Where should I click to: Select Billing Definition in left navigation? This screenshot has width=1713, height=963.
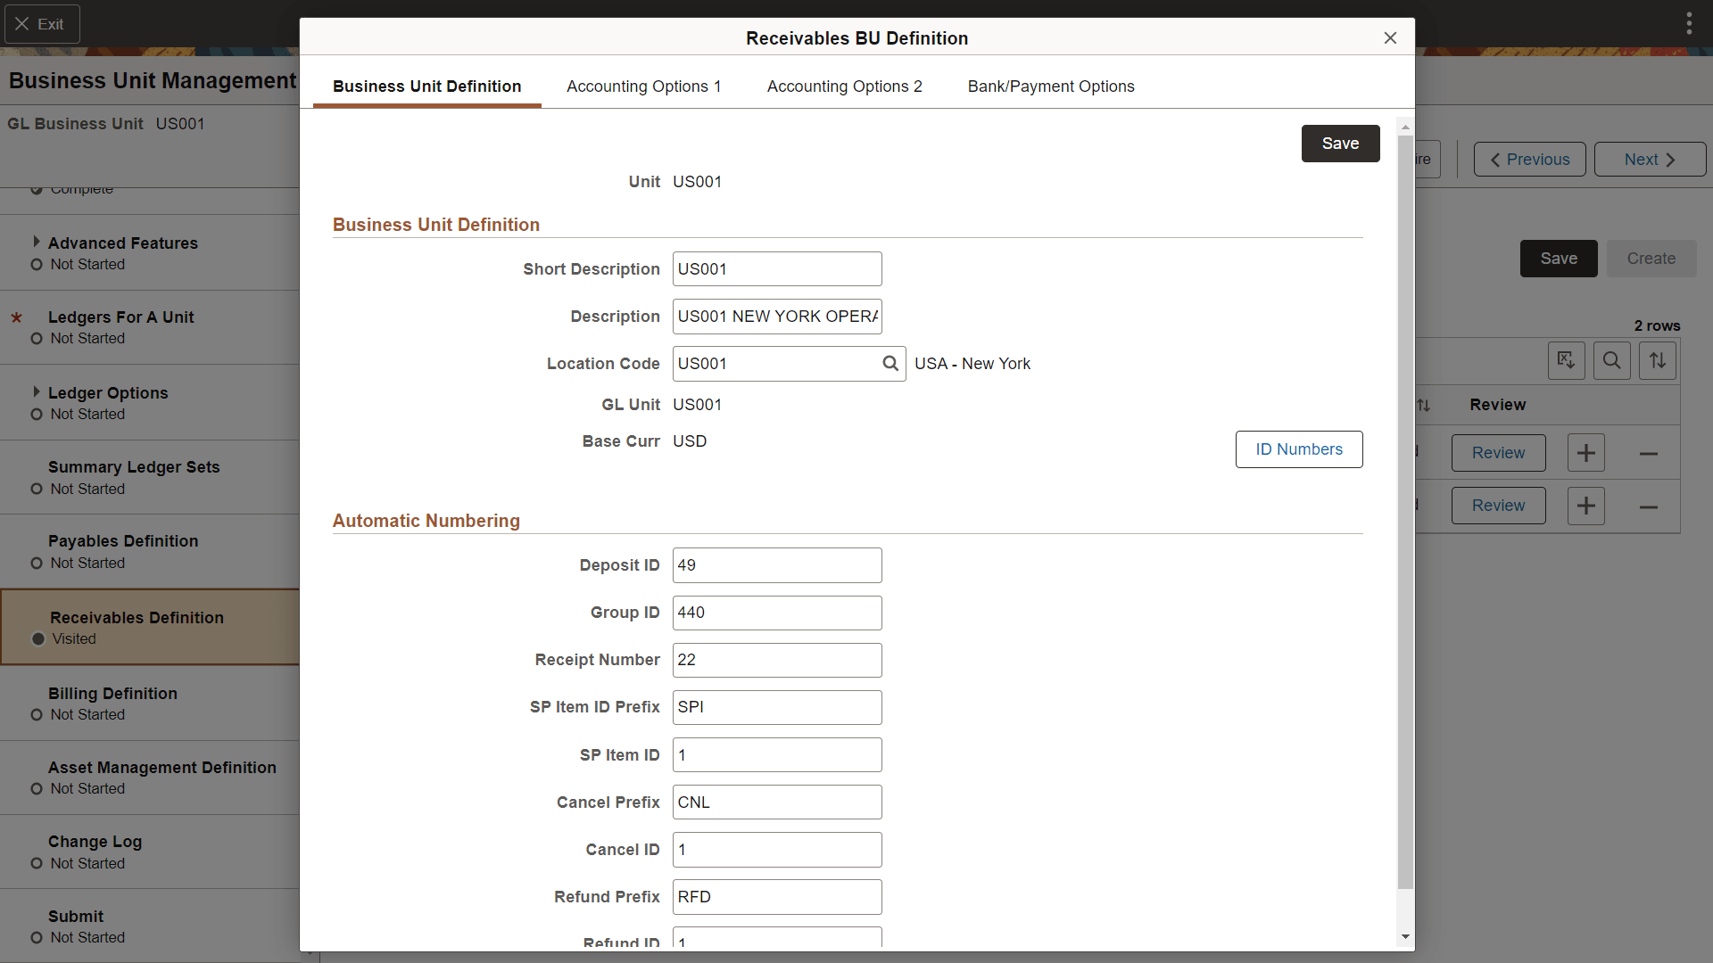click(112, 694)
